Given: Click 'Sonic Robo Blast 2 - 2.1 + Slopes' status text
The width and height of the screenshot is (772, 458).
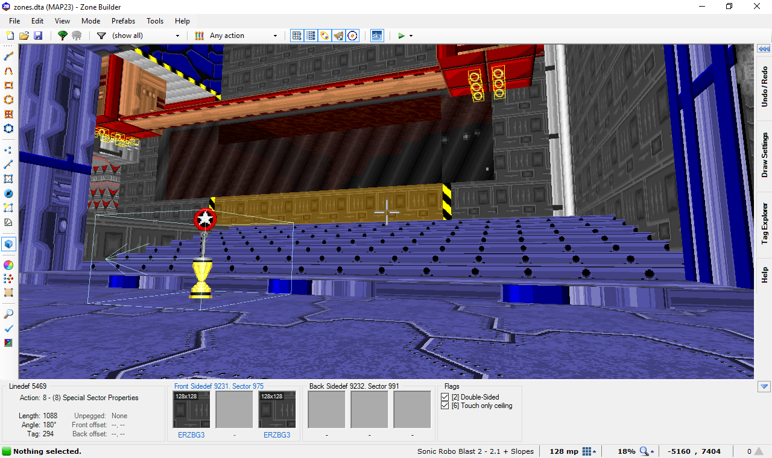Looking at the screenshot, I should click(475, 451).
